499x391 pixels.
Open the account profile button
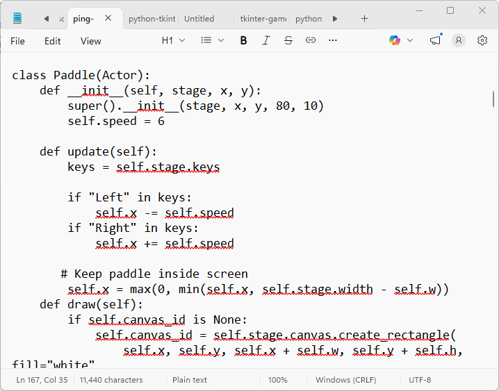coord(459,40)
